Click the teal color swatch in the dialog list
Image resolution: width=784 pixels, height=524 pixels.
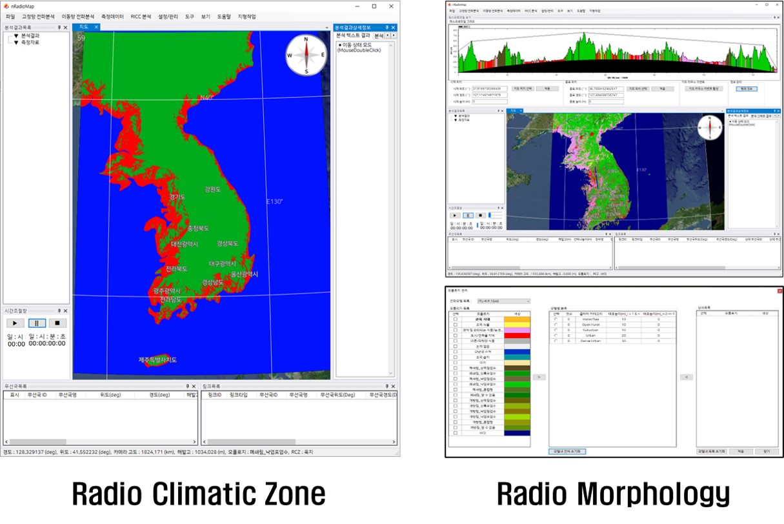point(517,357)
